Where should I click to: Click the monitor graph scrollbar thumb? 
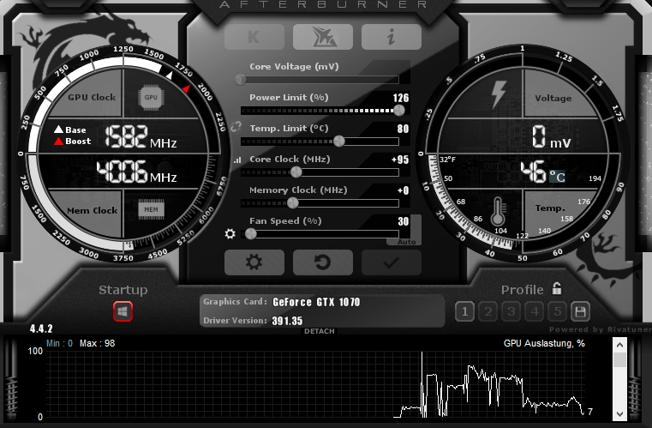[x=619, y=359]
